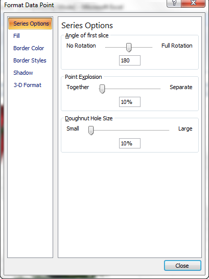Go to the Shadow settings
This screenshot has height=279, width=209.
pyautogui.click(x=23, y=73)
